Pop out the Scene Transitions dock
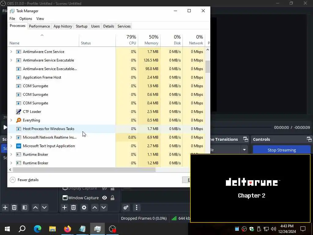 (246, 139)
